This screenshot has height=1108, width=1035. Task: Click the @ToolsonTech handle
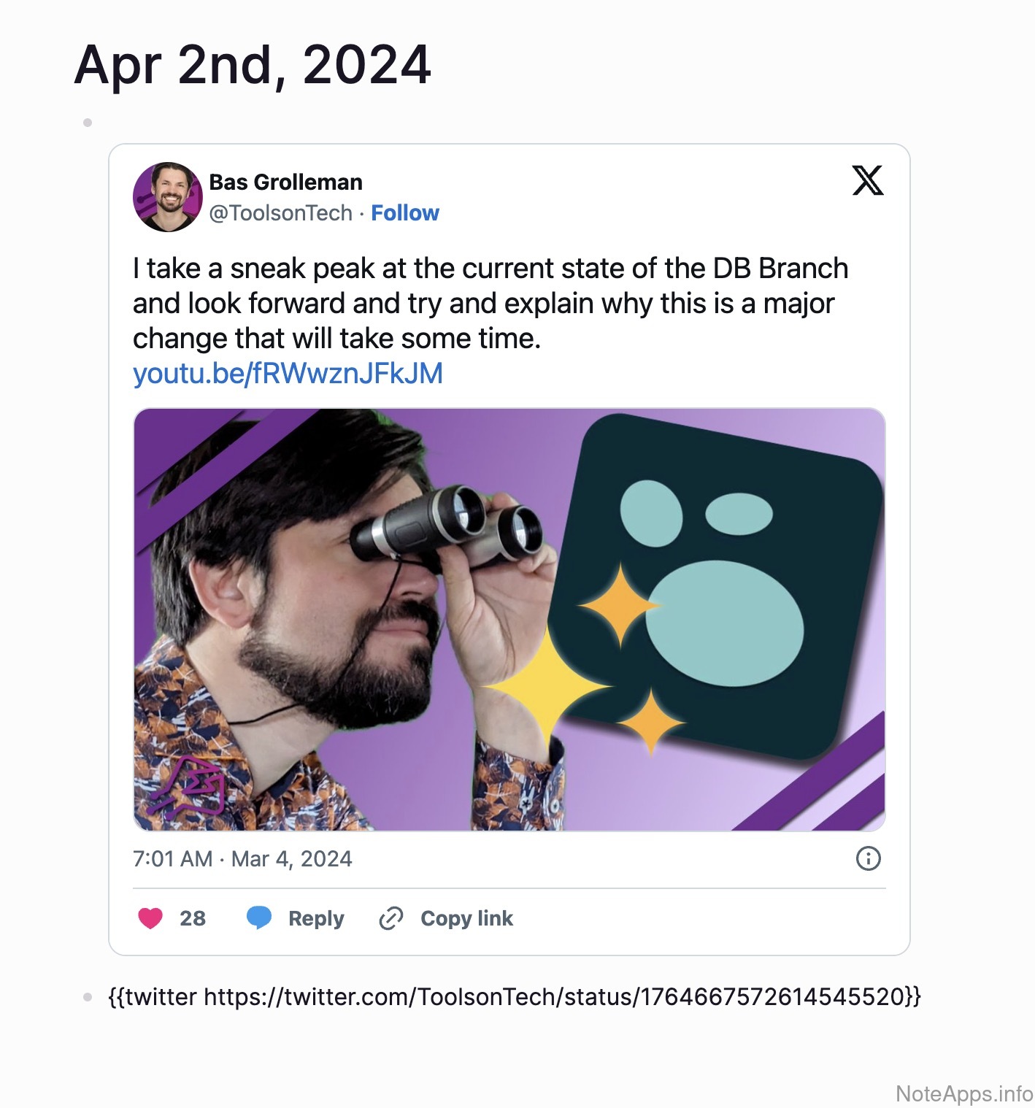(x=280, y=213)
